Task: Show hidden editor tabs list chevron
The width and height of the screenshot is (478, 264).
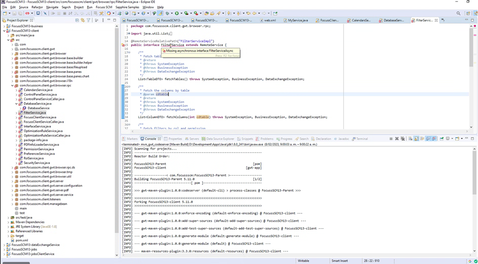Action: 443,21
